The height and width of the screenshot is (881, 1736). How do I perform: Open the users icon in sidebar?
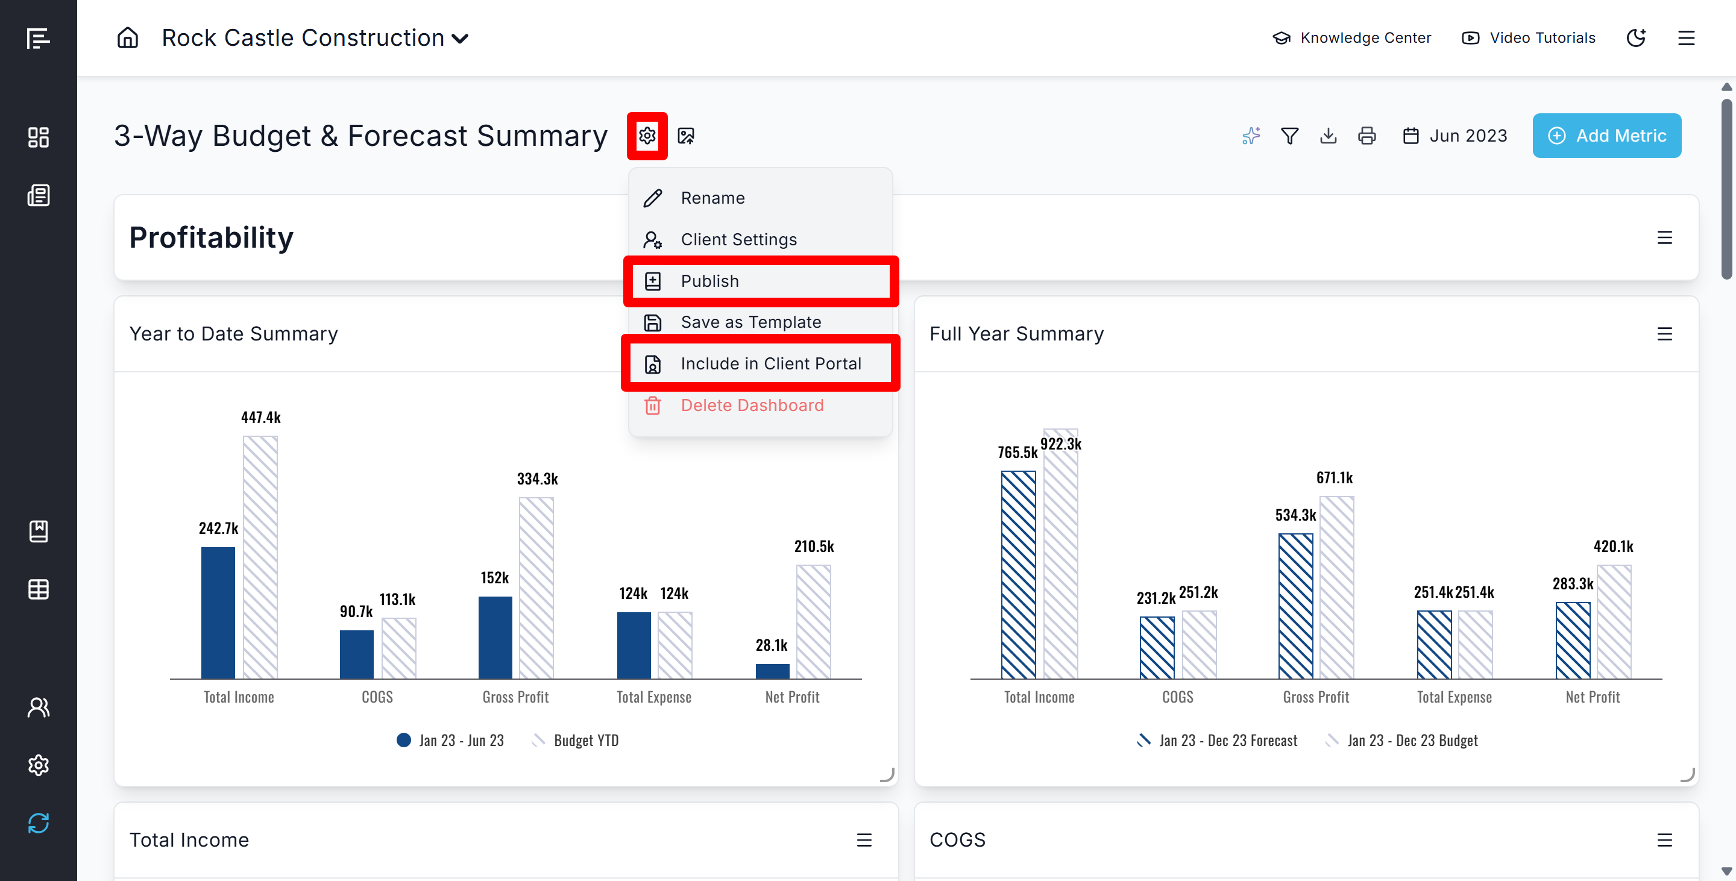[39, 707]
